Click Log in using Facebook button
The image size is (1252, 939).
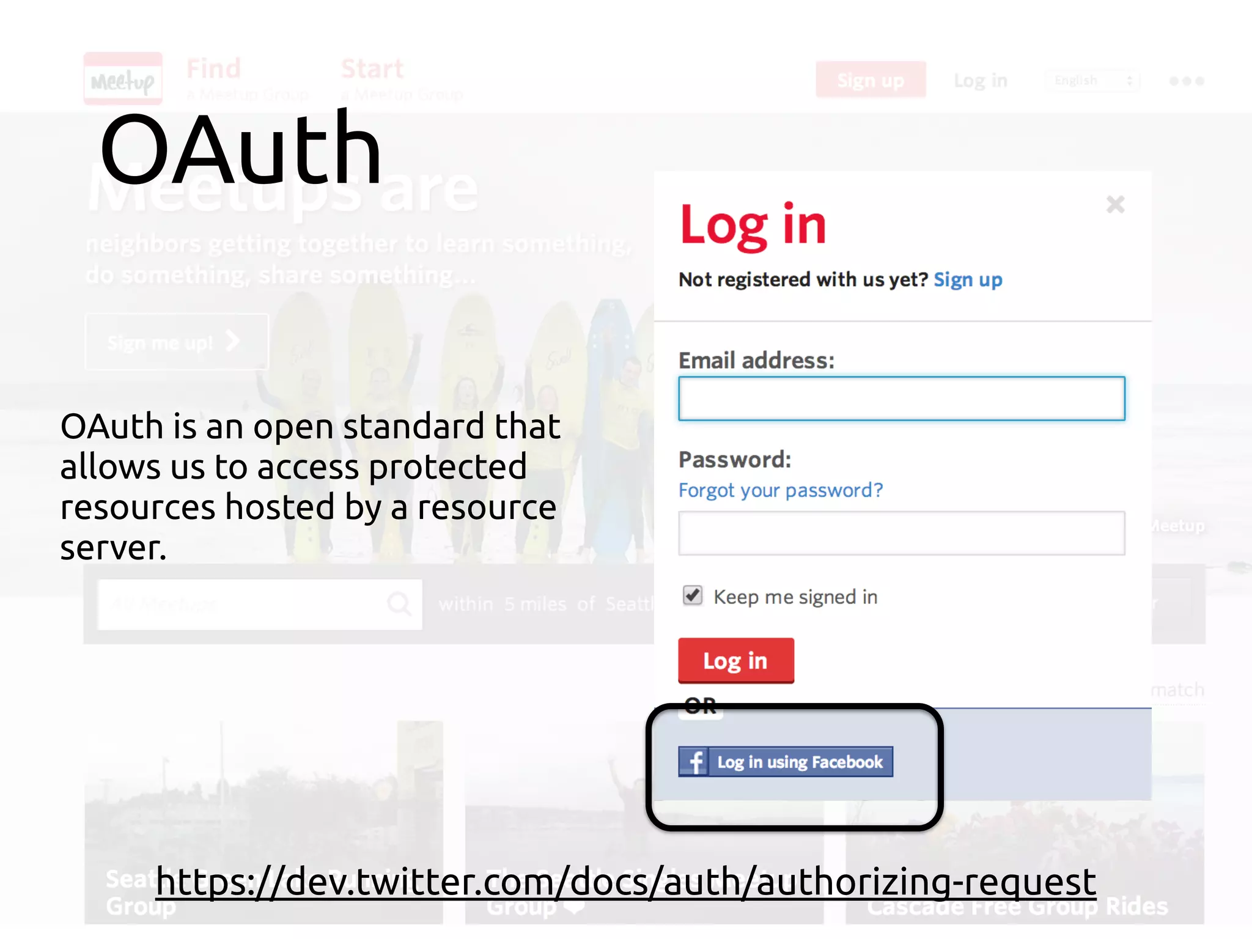pyautogui.click(x=786, y=762)
